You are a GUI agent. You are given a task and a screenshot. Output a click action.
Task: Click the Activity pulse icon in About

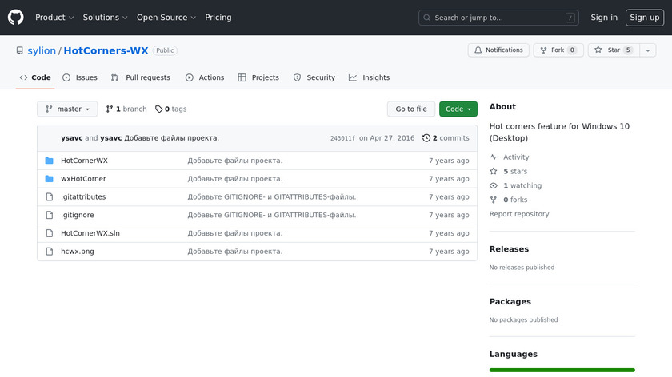[x=494, y=157]
